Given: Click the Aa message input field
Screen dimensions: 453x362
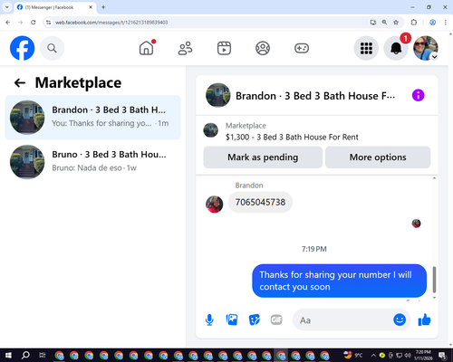Looking at the screenshot, I should (x=344, y=320).
